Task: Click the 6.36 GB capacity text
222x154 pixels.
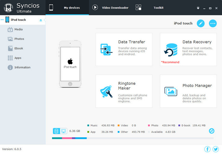Action: click(75, 131)
